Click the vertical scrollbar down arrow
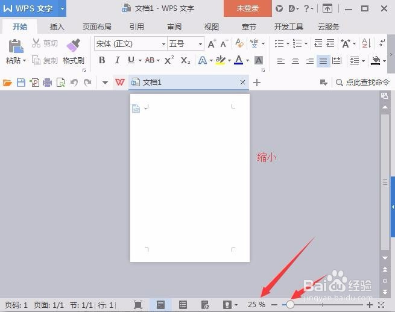395x312 pixels. click(x=385, y=258)
